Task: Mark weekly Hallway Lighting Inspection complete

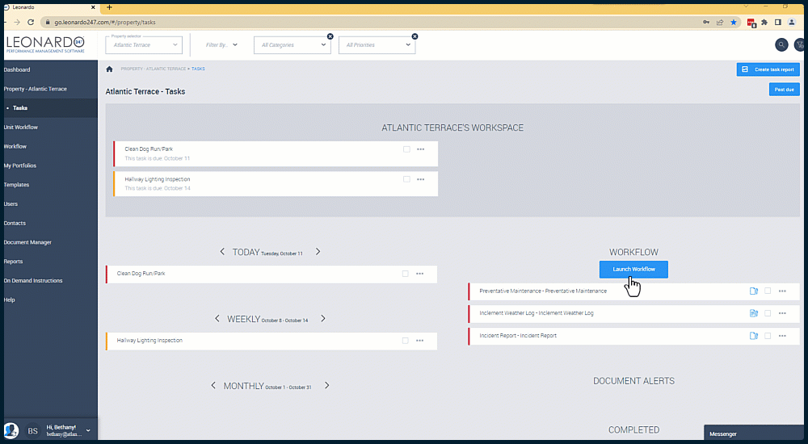Action: [405, 341]
